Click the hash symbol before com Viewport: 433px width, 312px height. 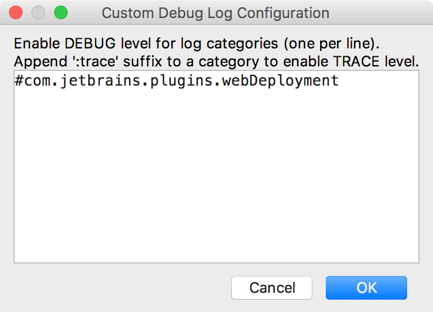19,81
